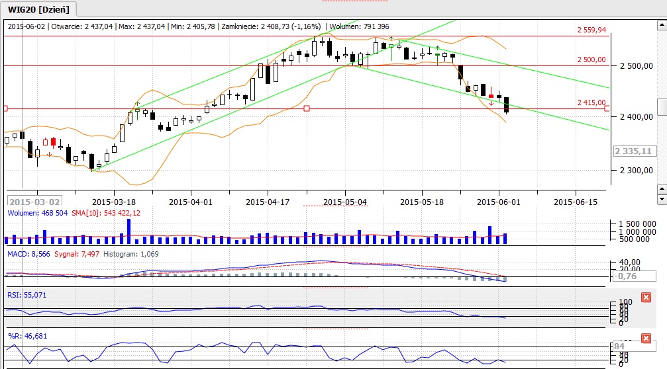Click the Otwarcie: 2 437,04 value in header
Screen dimensions: 667x369
(82, 26)
